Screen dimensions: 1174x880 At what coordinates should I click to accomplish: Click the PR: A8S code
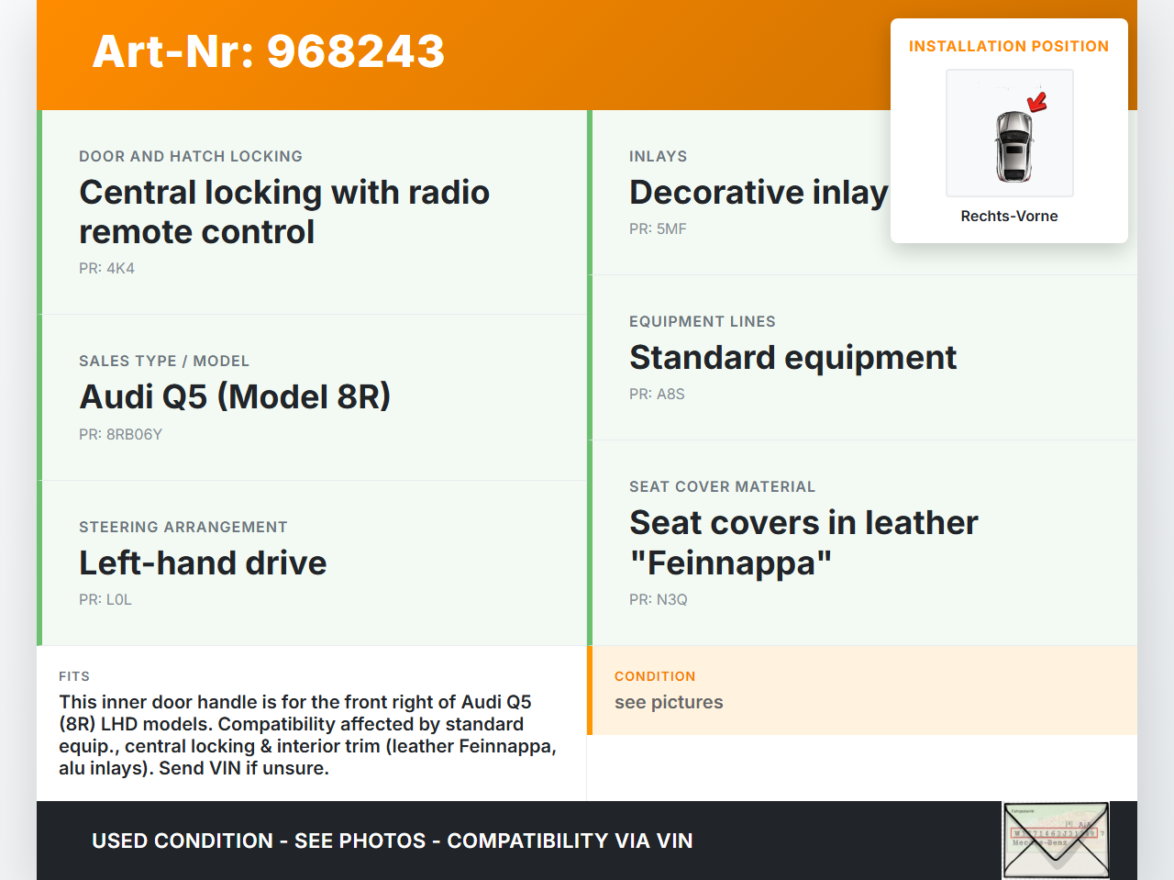coord(657,394)
